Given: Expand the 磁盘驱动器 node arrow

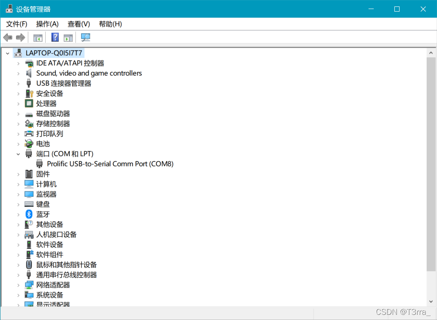Looking at the screenshot, I should coord(19,114).
